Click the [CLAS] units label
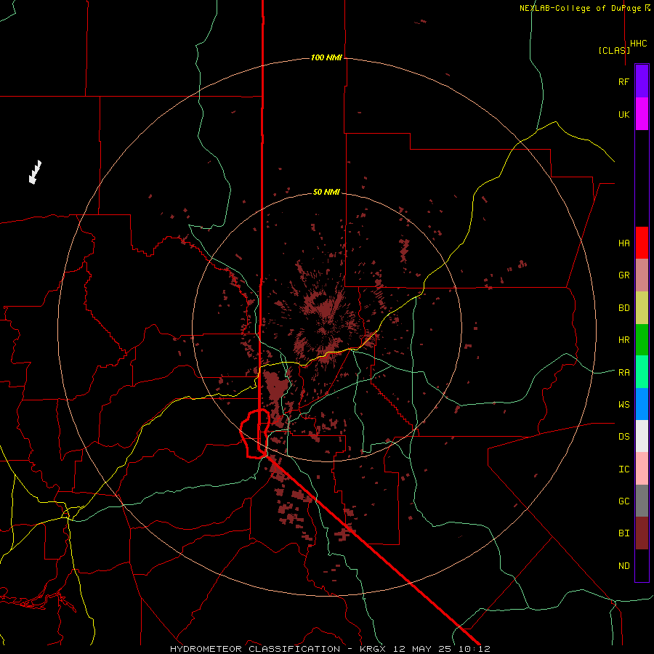Screen dimensions: 654x654 click(614, 50)
